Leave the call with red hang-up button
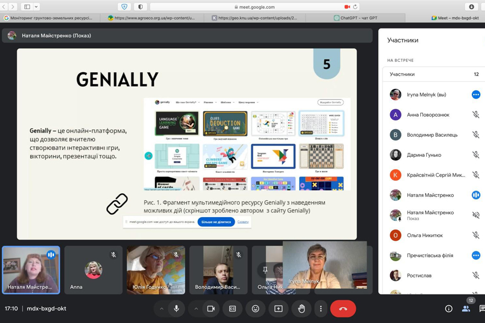The image size is (485, 323). click(343, 308)
